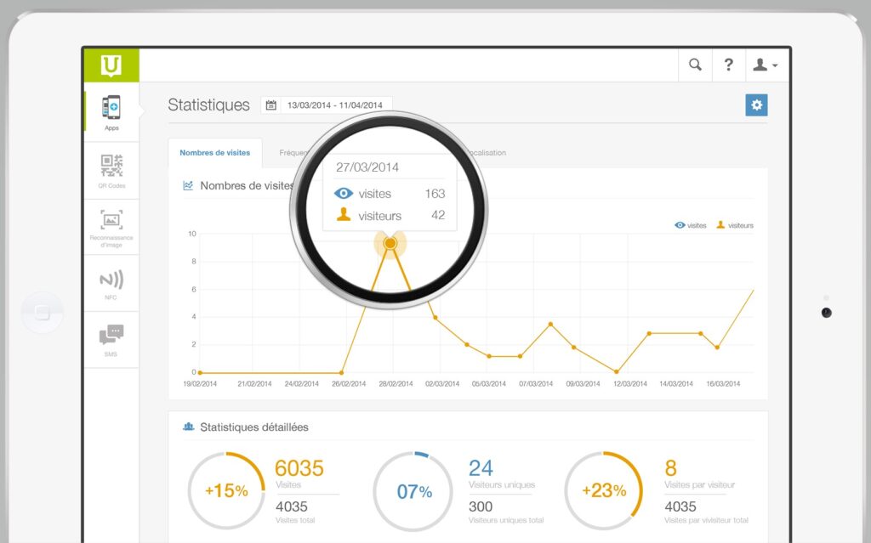Toggle the visiteurs series in chart legend
The width and height of the screenshot is (871, 543).
735,225
